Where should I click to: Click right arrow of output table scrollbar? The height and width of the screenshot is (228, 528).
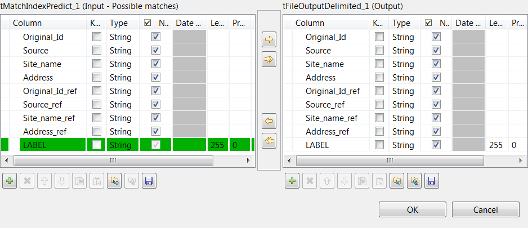pyautogui.click(x=520, y=160)
